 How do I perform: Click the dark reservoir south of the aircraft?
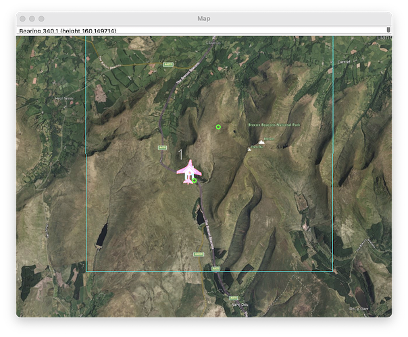(201, 217)
